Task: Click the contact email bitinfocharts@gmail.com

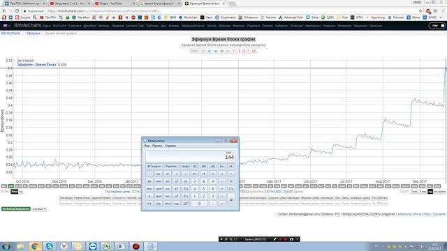Action: (x=304, y=214)
